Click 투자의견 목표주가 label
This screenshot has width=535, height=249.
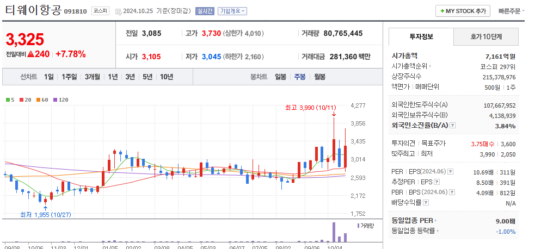[x=419, y=144]
